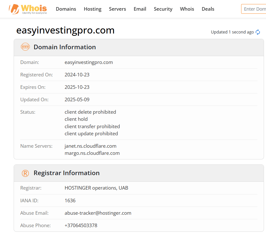Viewport: 266px width, 234px height.
Task: Click the 'client delete prohibited' status
Action: [x=90, y=112]
